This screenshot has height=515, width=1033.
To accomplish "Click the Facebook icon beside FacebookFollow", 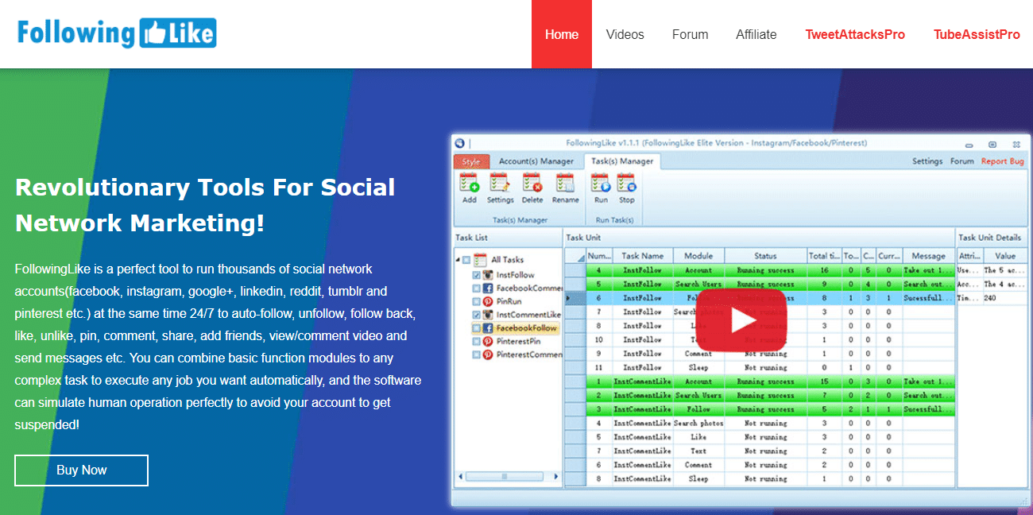I will pyautogui.click(x=487, y=328).
